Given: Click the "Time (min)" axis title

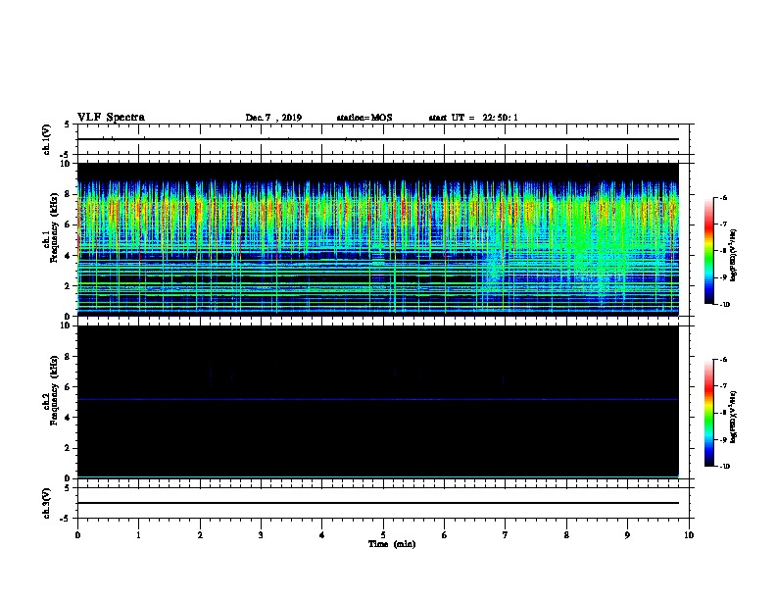Looking at the screenshot, I should click(392, 544).
